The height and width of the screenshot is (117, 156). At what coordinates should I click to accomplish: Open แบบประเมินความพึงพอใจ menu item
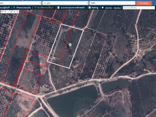click(x=73, y=8)
